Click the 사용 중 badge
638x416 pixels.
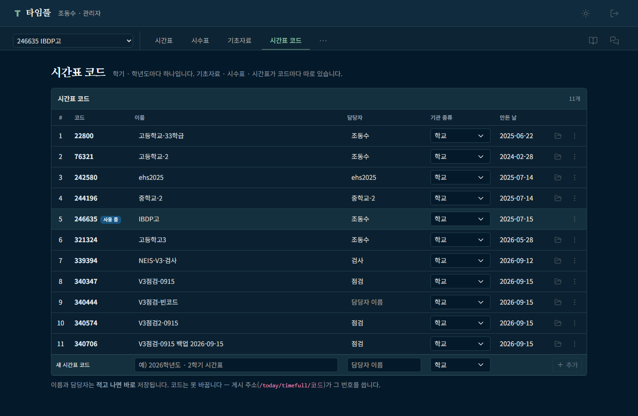point(111,220)
